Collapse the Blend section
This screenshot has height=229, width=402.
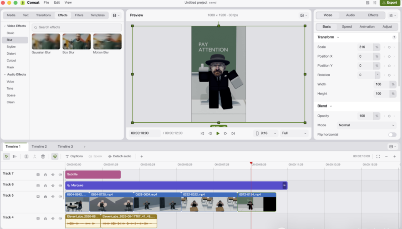[x=331, y=106]
